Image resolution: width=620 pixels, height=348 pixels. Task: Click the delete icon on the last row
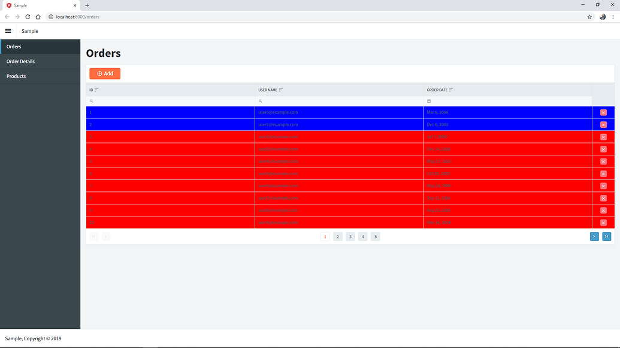pyautogui.click(x=603, y=222)
